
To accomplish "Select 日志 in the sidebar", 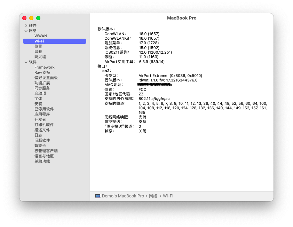I will [38, 135].
